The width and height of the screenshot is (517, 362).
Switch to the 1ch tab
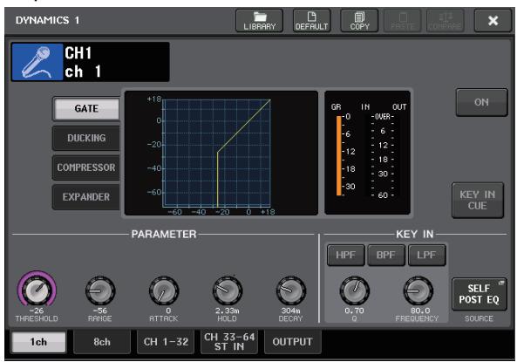[38, 342]
